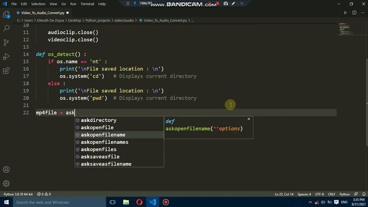Switch to Visual Studio Code taskbar icon
Image resolution: width=368 pixels, height=207 pixels.
coord(152,202)
